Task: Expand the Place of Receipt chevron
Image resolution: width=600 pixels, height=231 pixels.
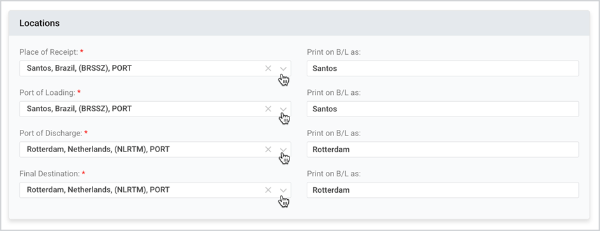Action: coord(283,69)
